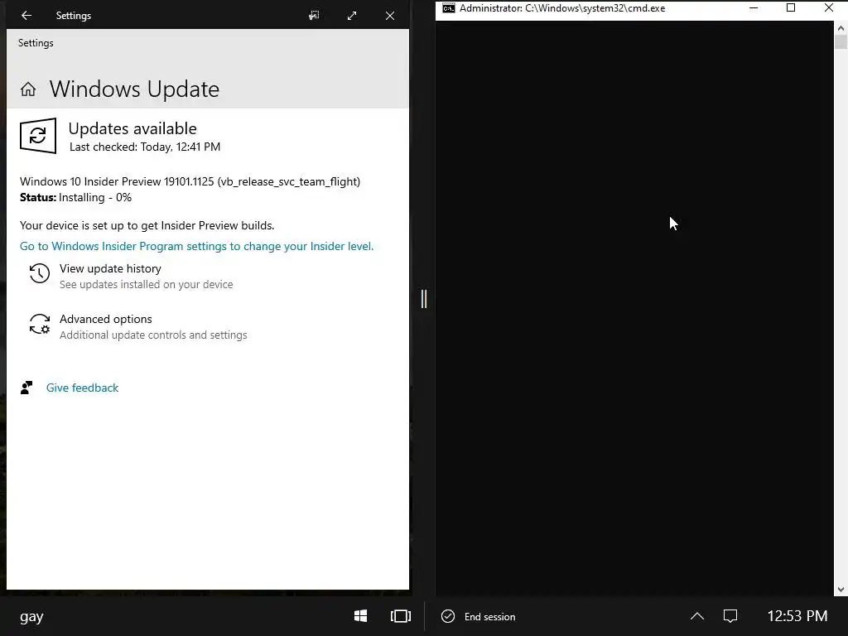848x636 pixels.
Task: Show hidden tray icons
Action: click(x=697, y=616)
